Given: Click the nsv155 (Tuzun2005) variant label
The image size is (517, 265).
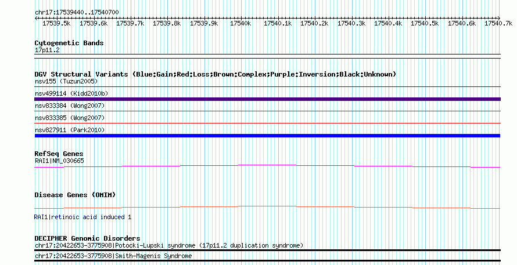Looking at the screenshot, I should 66,81.
